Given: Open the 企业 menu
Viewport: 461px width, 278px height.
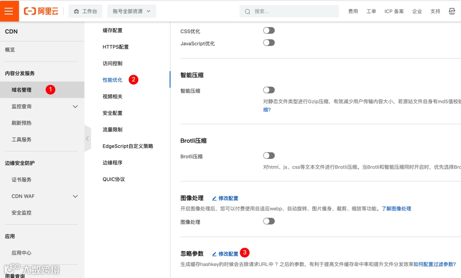Looking at the screenshot, I should tap(417, 11).
